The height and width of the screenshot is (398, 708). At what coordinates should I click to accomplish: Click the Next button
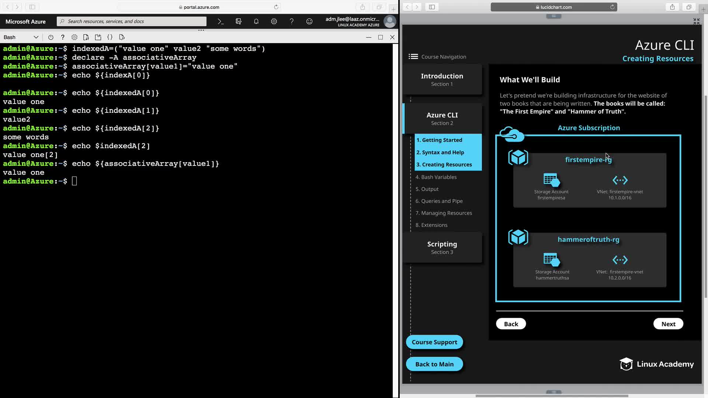pos(668,324)
